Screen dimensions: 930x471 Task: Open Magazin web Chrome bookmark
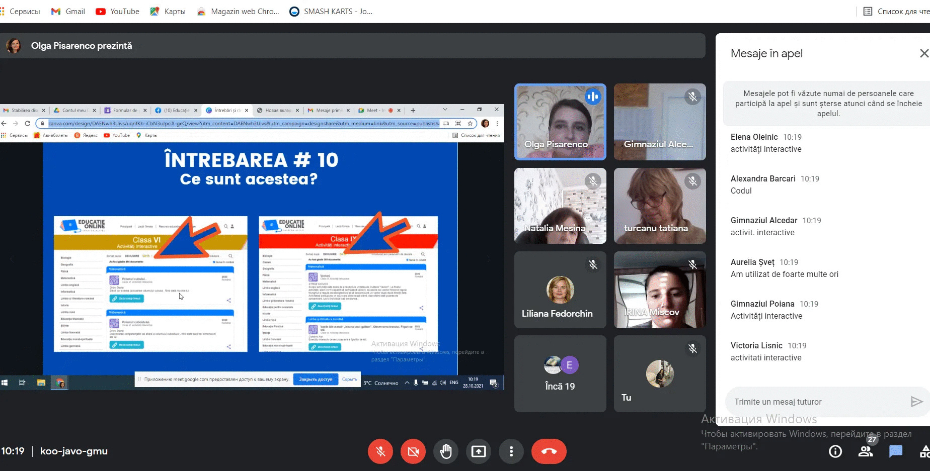pyautogui.click(x=238, y=11)
